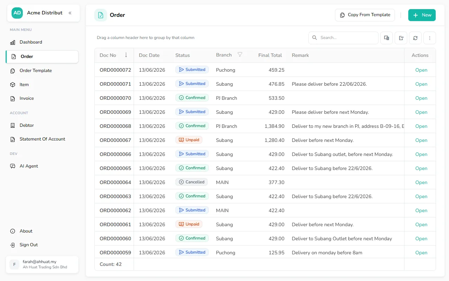Click the 'Count: 42' footer summary

pos(110,264)
